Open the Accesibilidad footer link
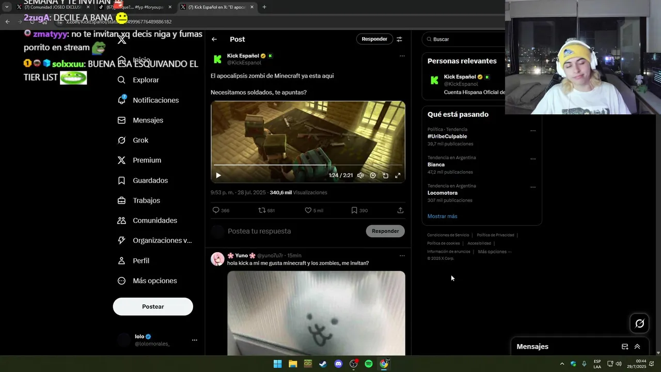The image size is (661, 372). [479, 243]
